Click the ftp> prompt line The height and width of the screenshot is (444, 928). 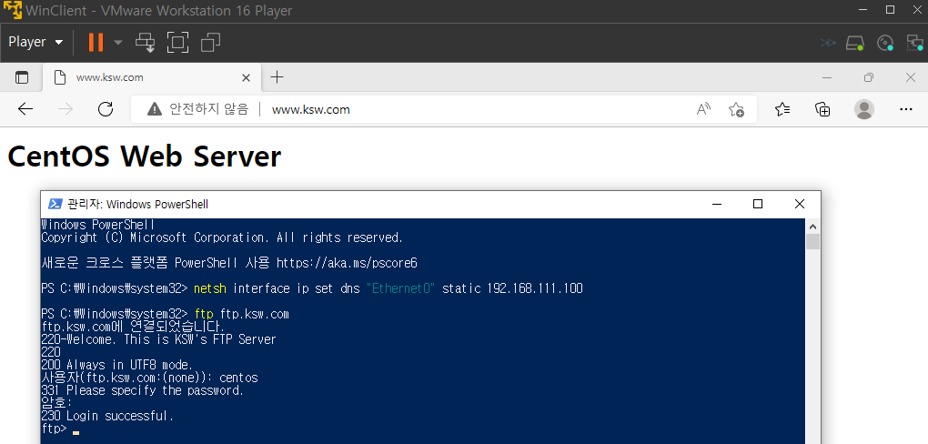coord(54,429)
